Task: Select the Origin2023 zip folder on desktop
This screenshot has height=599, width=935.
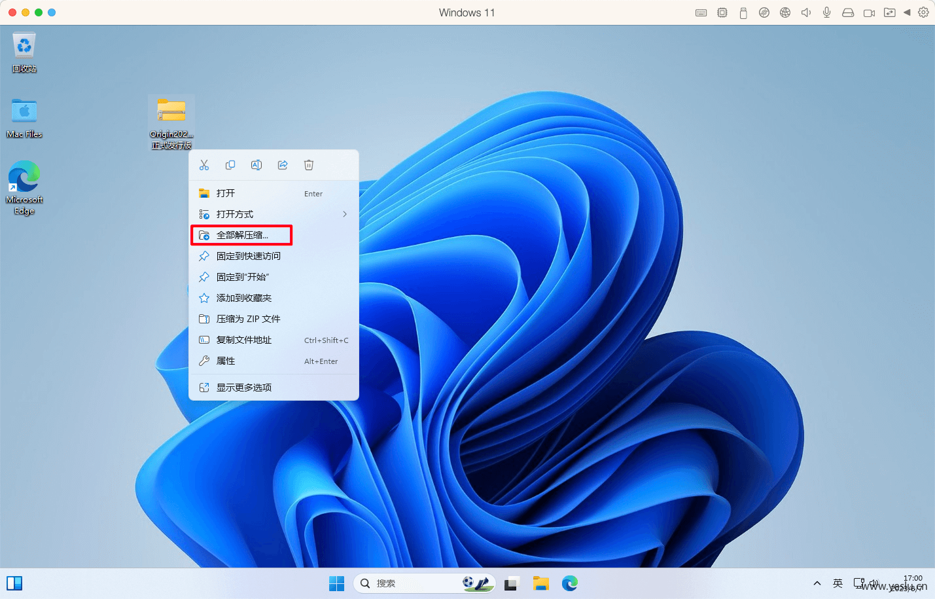Action: tap(171, 122)
